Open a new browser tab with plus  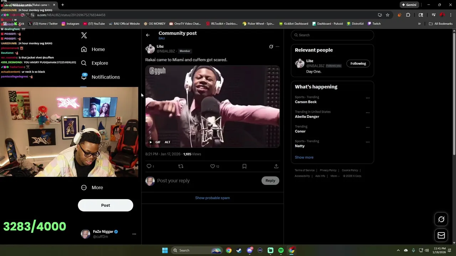click(63, 5)
